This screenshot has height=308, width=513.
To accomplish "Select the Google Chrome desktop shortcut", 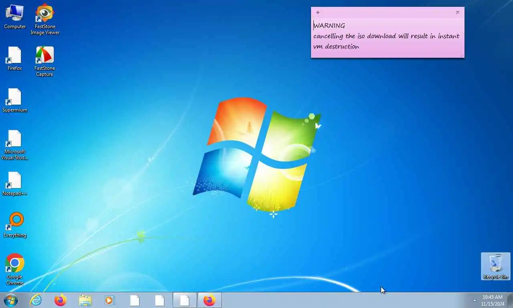I will coord(15,269).
